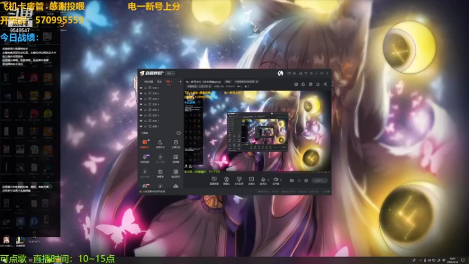Image resolution: width=469 pixels, height=264 pixels.
Task: Collapse the toolbox panel with circle button
Action: click(179, 133)
